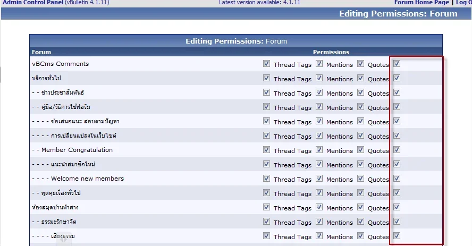Uncheck Thread Tags for เสียงธรรม
The height and width of the screenshot is (246, 472).
coord(266,236)
